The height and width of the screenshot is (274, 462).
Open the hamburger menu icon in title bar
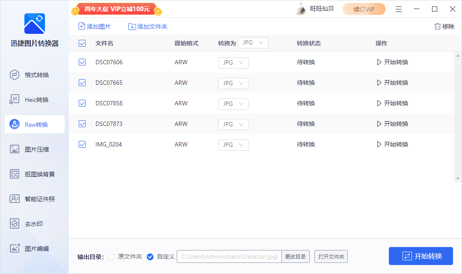pyautogui.click(x=398, y=9)
